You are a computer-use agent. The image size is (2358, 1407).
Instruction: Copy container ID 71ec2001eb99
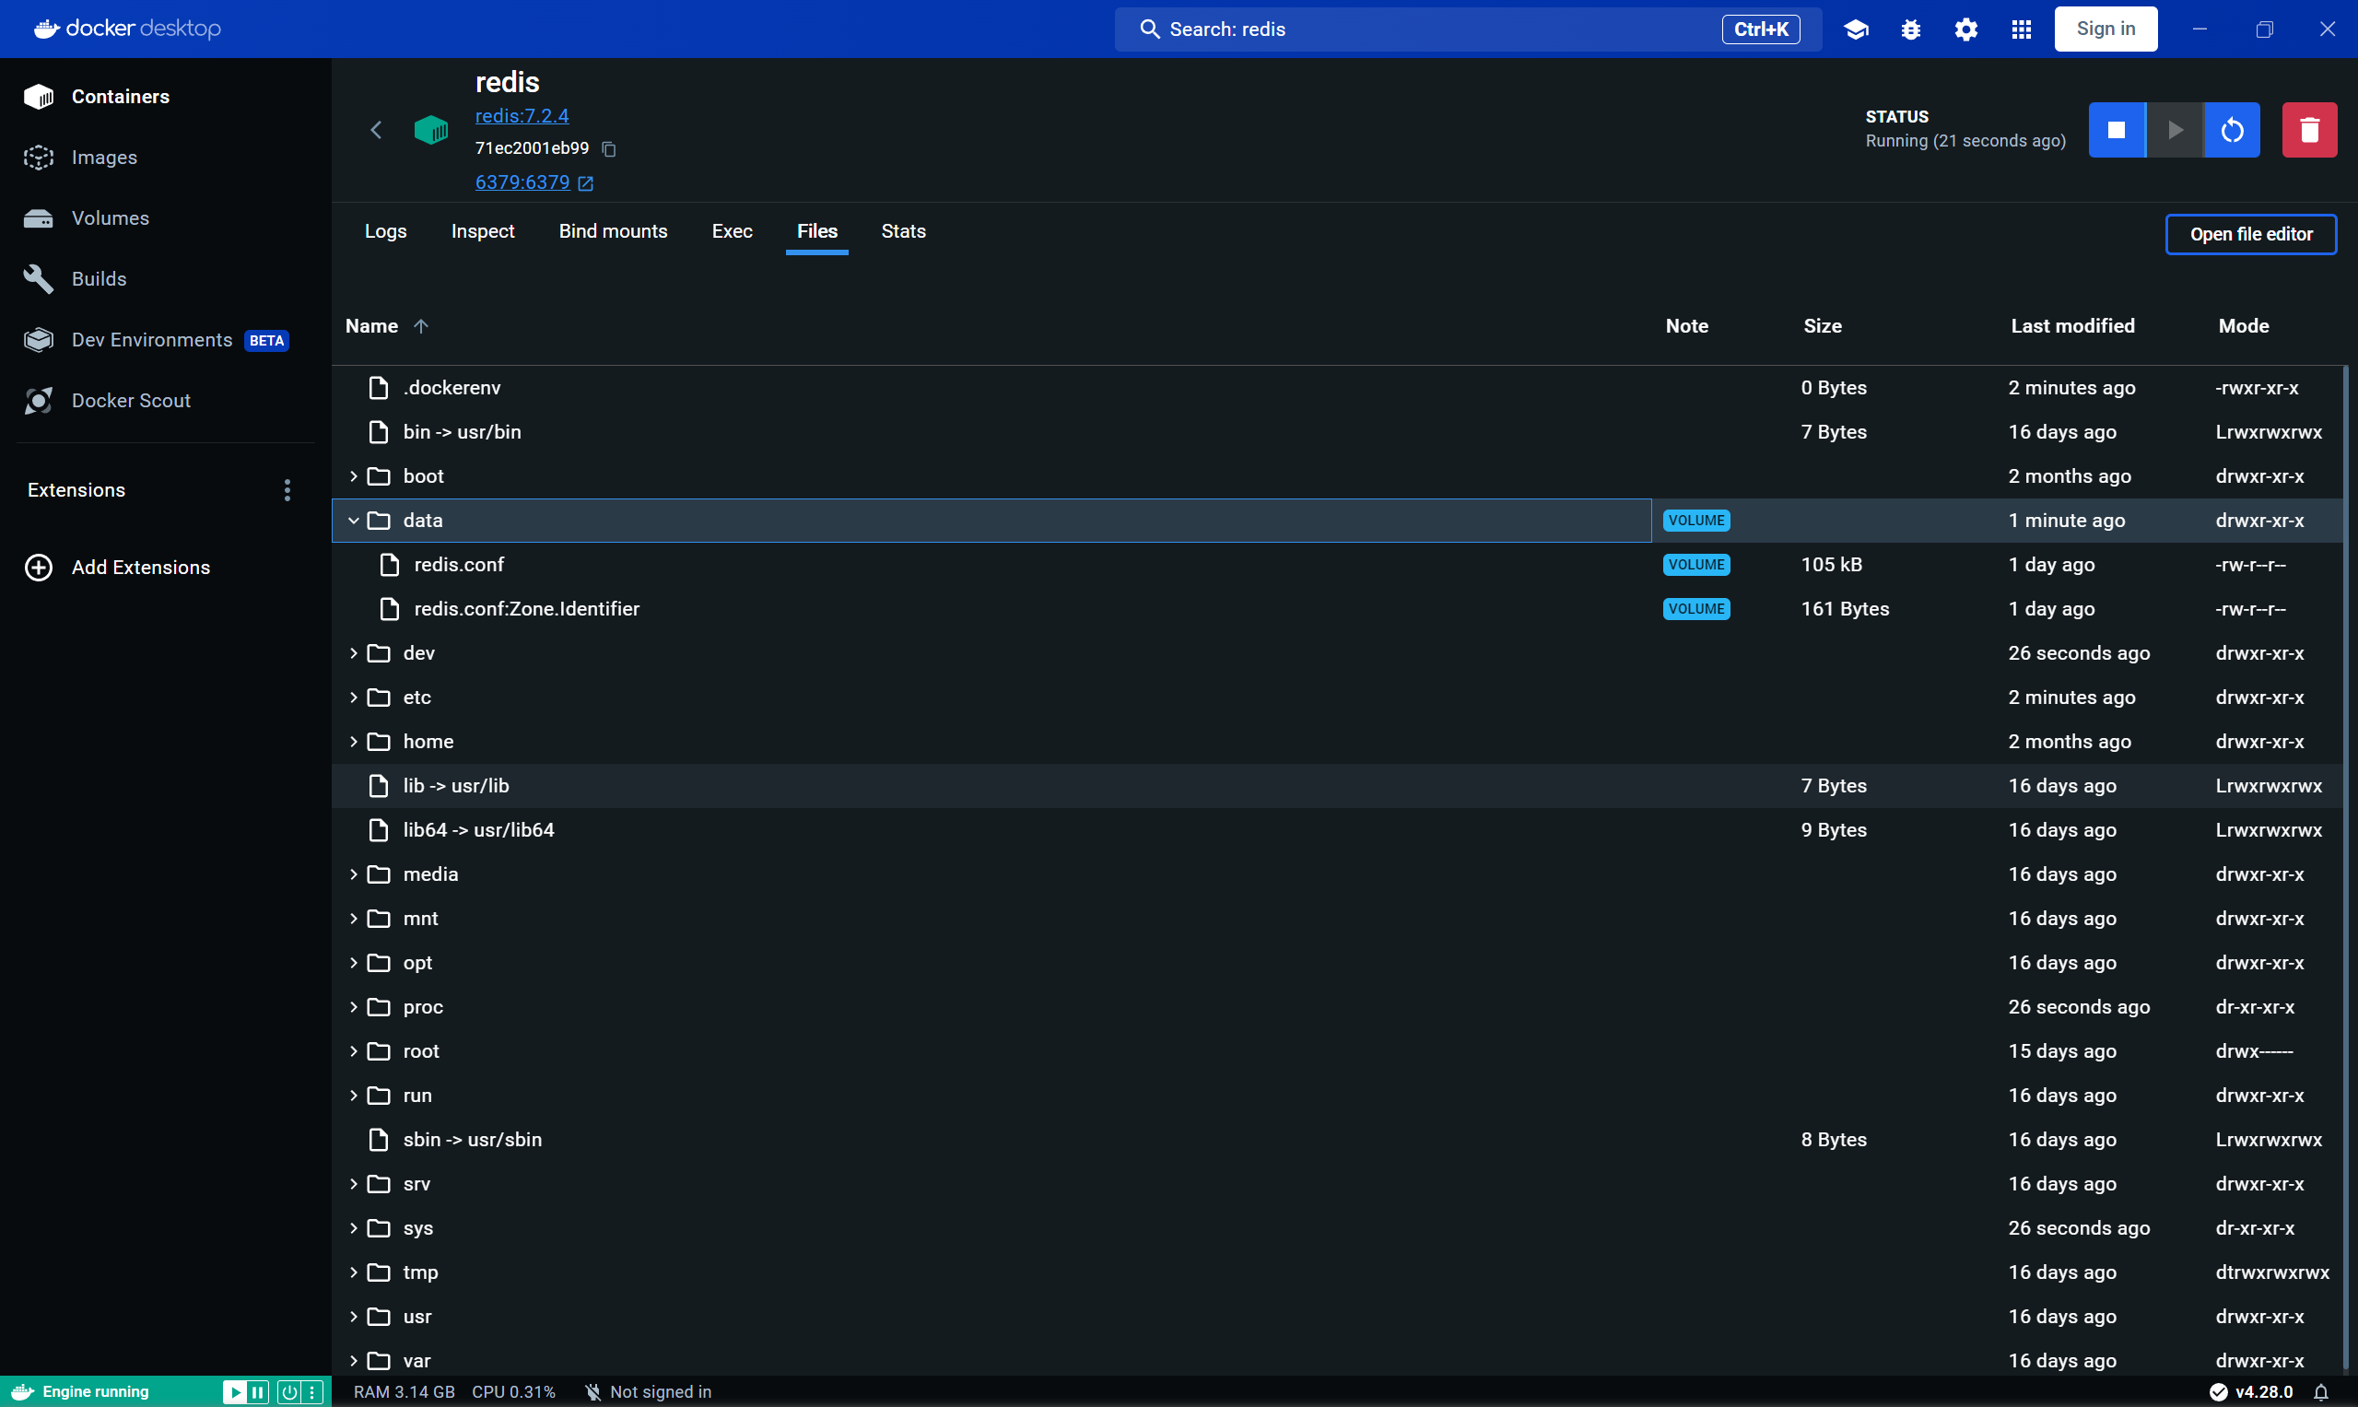[x=610, y=149]
